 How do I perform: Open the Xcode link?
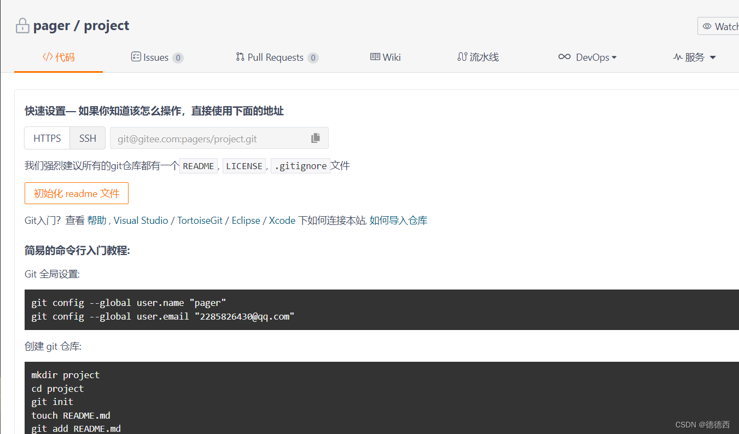click(x=282, y=221)
